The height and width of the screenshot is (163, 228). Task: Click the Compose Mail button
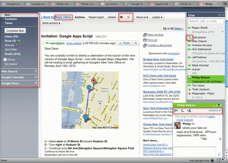(15, 31)
